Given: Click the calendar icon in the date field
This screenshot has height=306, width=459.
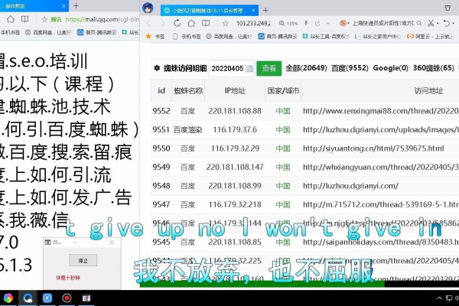Looking at the screenshot, I should point(248,67).
